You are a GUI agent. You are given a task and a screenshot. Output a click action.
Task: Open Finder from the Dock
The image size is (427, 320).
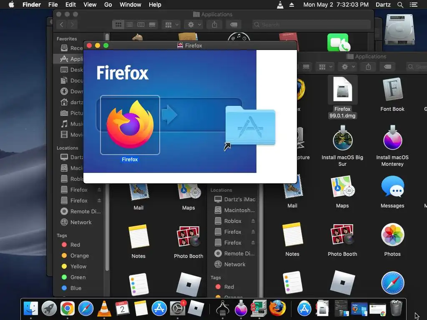point(30,308)
